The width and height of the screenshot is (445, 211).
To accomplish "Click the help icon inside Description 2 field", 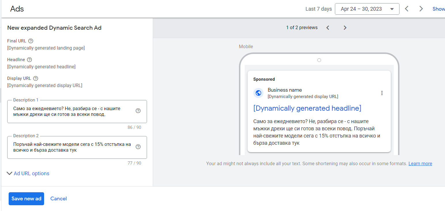I will (138, 147).
